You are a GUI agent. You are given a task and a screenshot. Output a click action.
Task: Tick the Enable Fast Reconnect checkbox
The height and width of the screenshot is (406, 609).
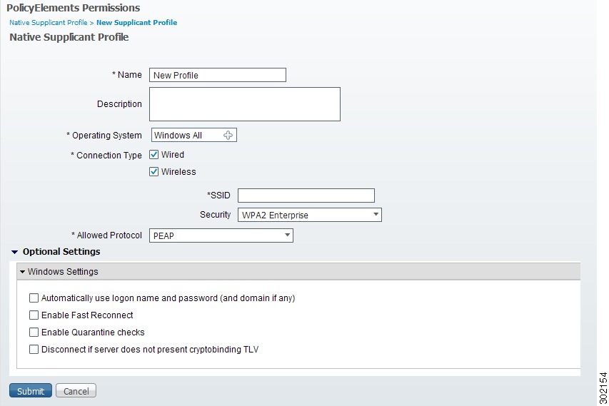tap(34, 315)
